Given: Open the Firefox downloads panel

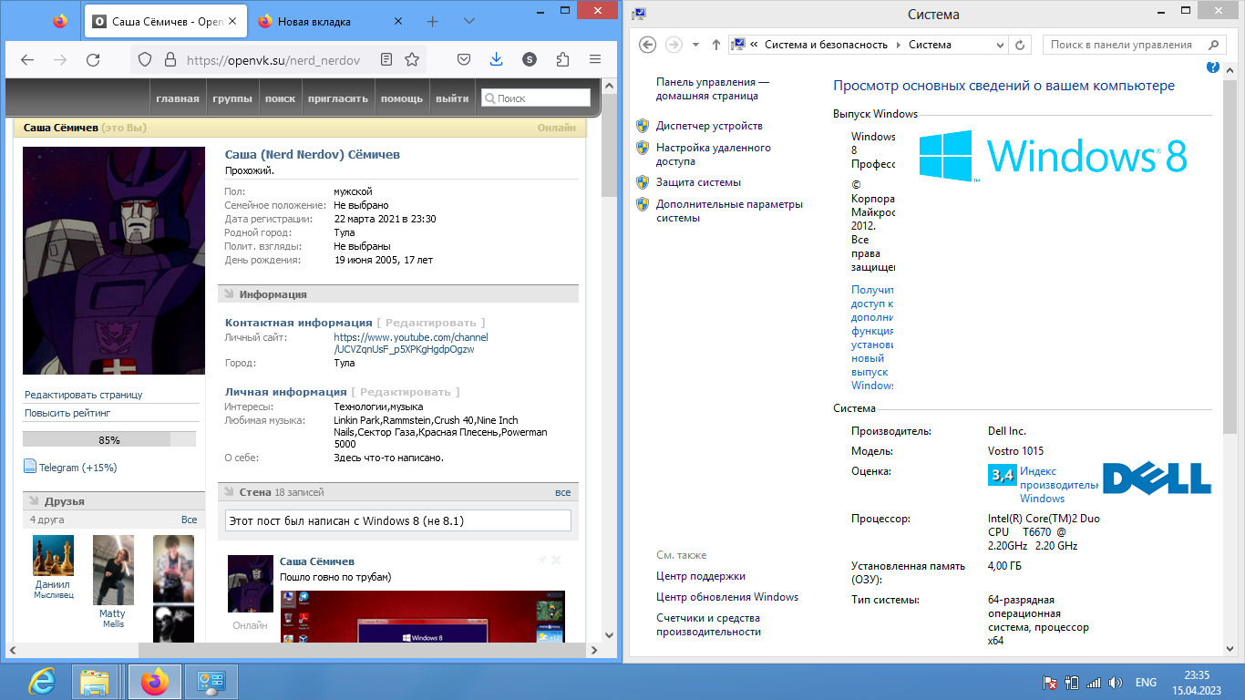Looking at the screenshot, I should pyautogui.click(x=496, y=59).
